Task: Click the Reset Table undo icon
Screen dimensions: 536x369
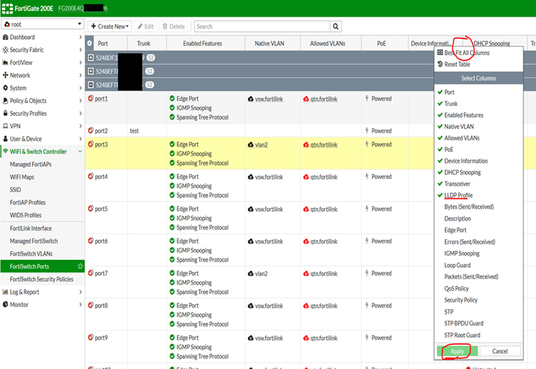Action: [x=440, y=64]
